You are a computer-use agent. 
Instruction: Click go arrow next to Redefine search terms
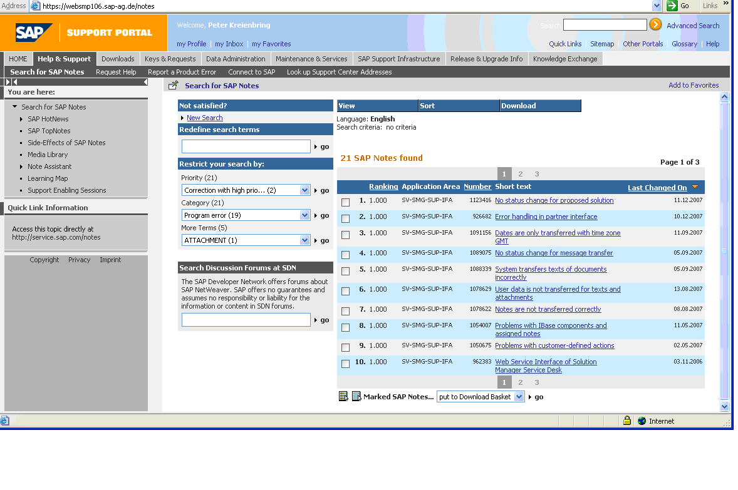coord(322,146)
